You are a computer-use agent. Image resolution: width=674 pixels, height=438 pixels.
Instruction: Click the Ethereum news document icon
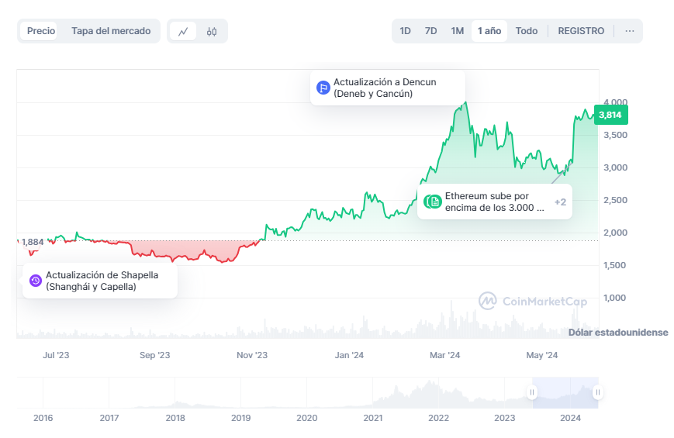tap(434, 202)
